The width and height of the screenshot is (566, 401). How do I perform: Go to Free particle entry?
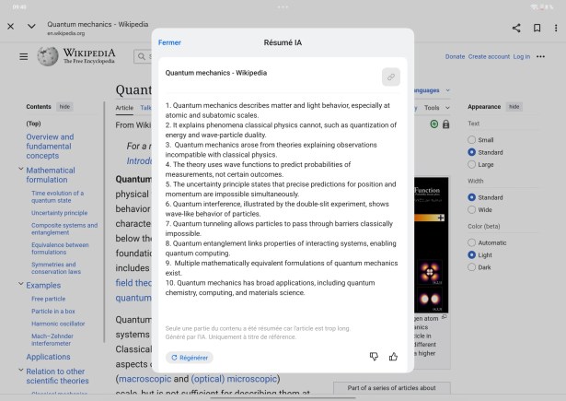click(x=49, y=299)
